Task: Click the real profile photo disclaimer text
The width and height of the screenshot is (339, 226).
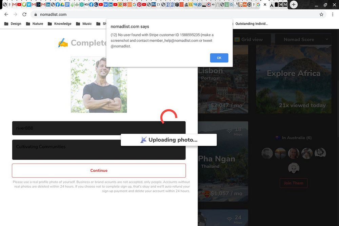Action: coord(101,186)
